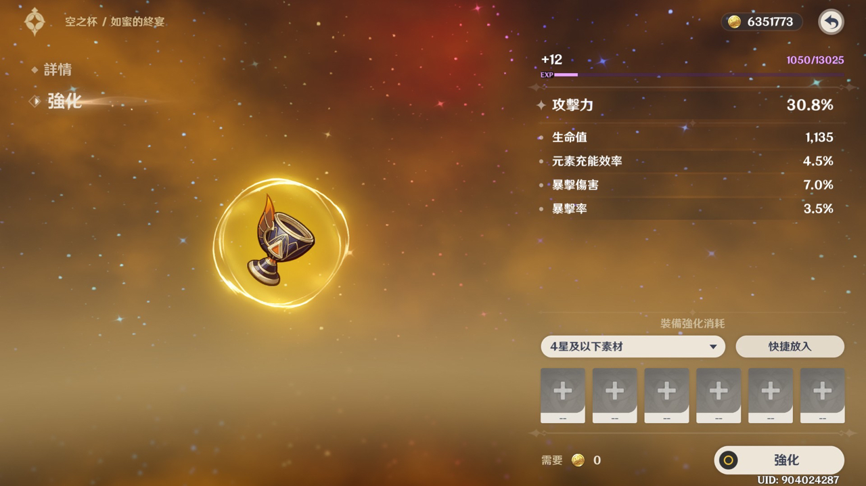Click the Mora cost icon beside 需要
The image size is (866, 486).
(578, 460)
